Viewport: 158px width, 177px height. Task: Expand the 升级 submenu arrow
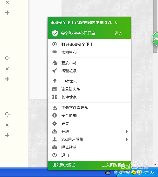coord(127,132)
